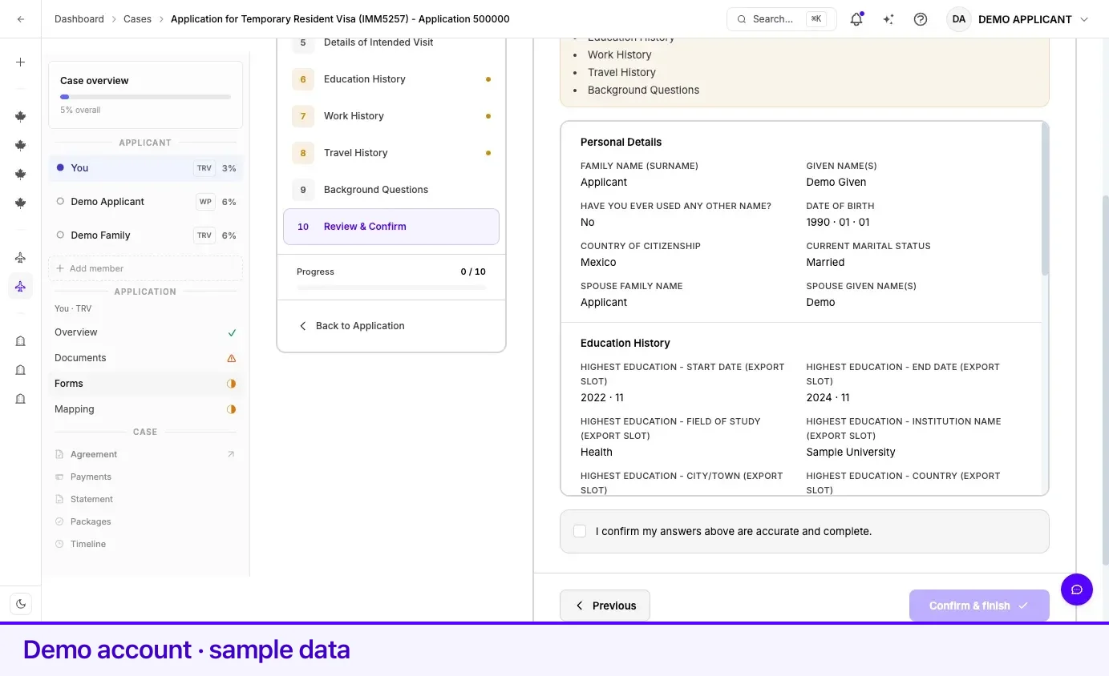The image size is (1109, 676).
Task: Go to step 6 Education History
Action: point(391,79)
